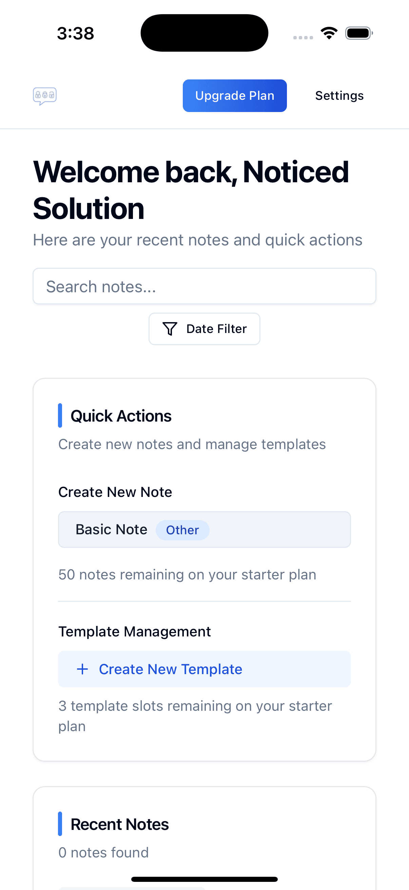Open Settings from the top bar
Screen dimensions: 409x890
339,96
